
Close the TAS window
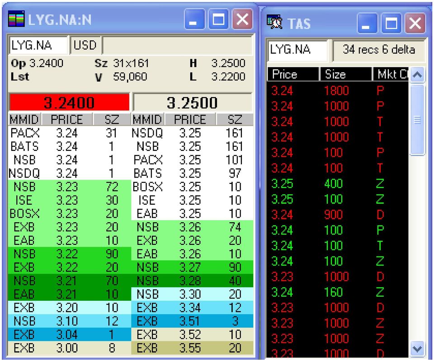coord(415,23)
